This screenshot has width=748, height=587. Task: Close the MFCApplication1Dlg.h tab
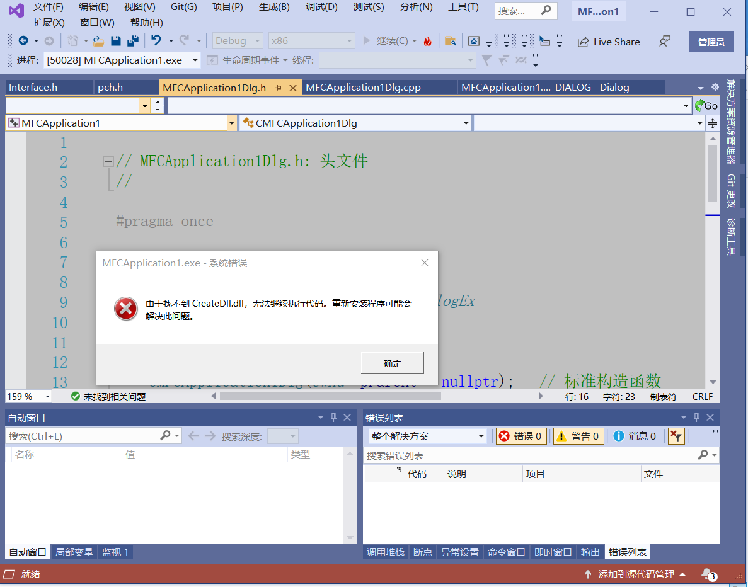point(293,88)
